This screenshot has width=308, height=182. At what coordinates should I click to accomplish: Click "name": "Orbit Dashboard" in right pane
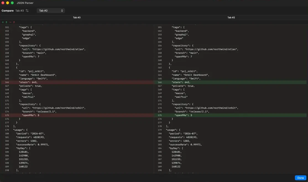coord(190,75)
